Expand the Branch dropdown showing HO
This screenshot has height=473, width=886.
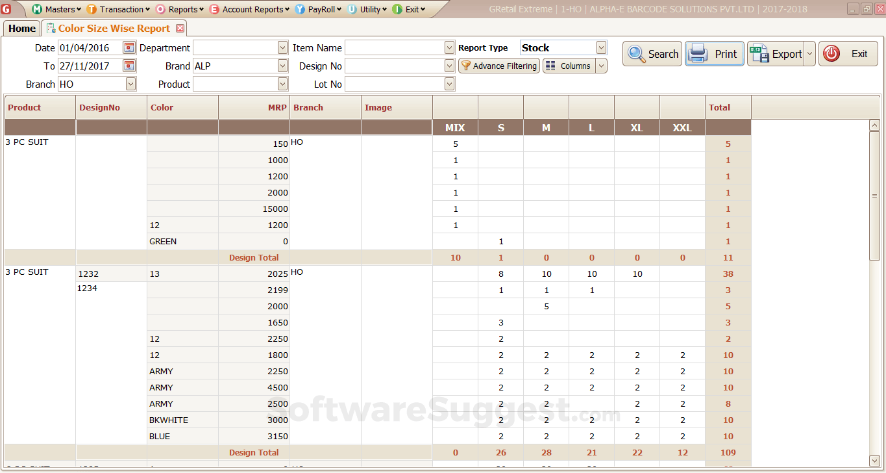pyautogui.click(x=131, y=84)
